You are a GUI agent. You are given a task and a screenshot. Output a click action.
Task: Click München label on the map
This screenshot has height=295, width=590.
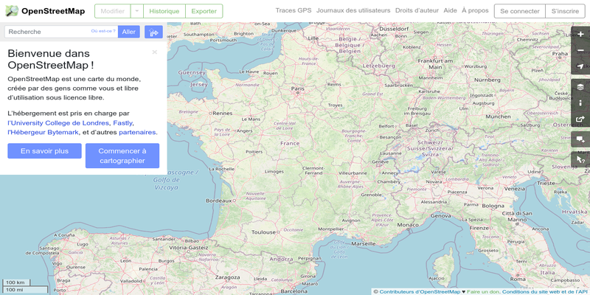click(498, 117)
